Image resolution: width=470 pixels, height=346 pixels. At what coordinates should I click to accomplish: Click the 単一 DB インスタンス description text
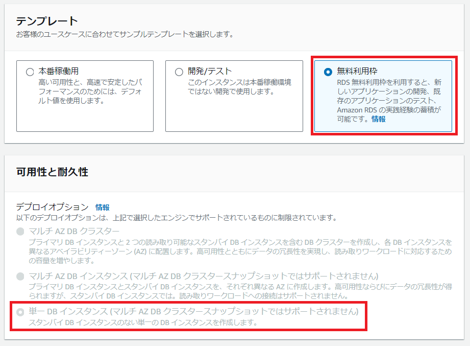[x=142, y=322]
